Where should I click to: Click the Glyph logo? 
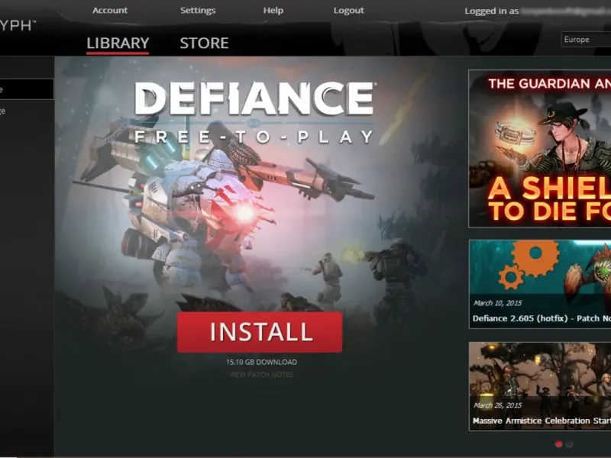(18, 26)
